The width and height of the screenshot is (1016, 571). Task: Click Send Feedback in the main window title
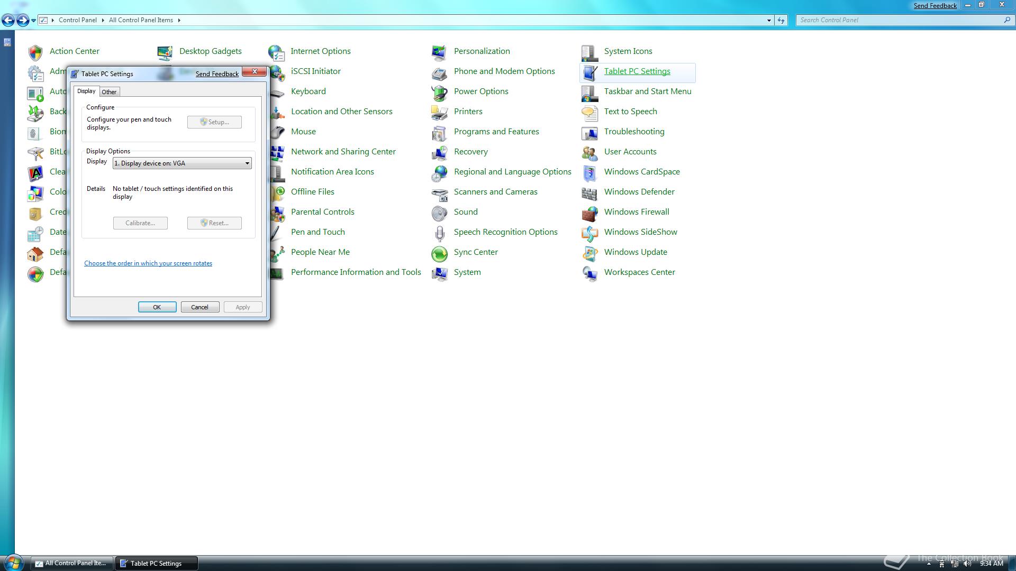point(935,6)
